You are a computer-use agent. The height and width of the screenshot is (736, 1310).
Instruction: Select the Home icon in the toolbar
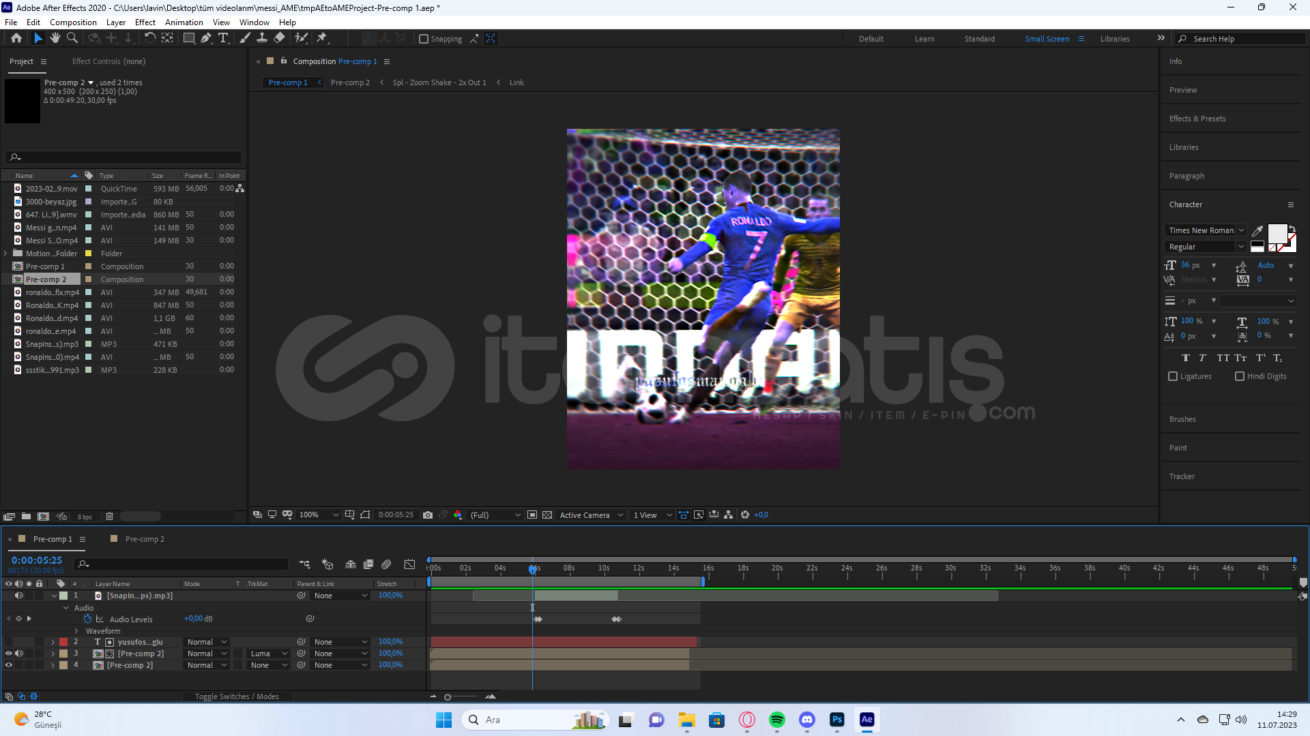16,38
